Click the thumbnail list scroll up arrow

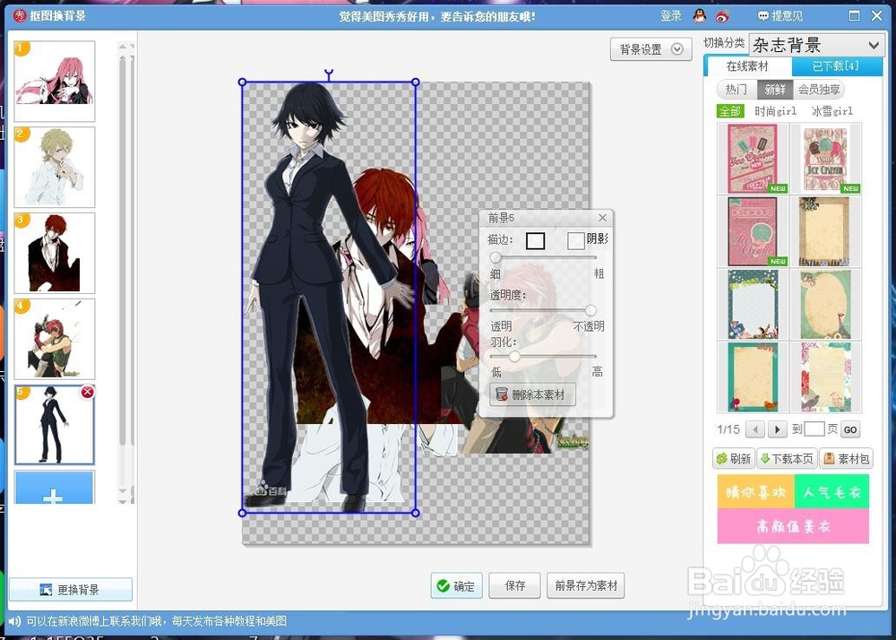(122, 47)
